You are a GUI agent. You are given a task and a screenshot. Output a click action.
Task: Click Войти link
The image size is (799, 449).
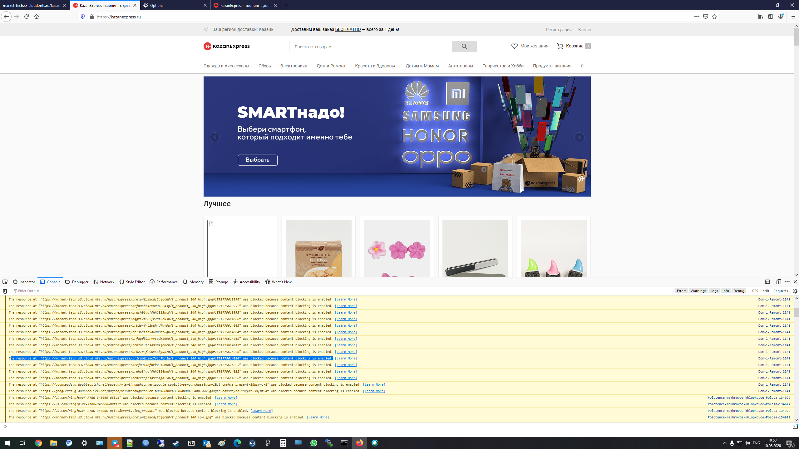coord(584,29)
